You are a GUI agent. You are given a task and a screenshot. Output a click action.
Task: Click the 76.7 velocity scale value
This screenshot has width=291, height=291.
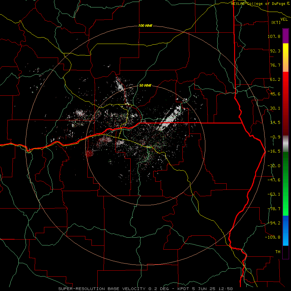coord(275,65)
